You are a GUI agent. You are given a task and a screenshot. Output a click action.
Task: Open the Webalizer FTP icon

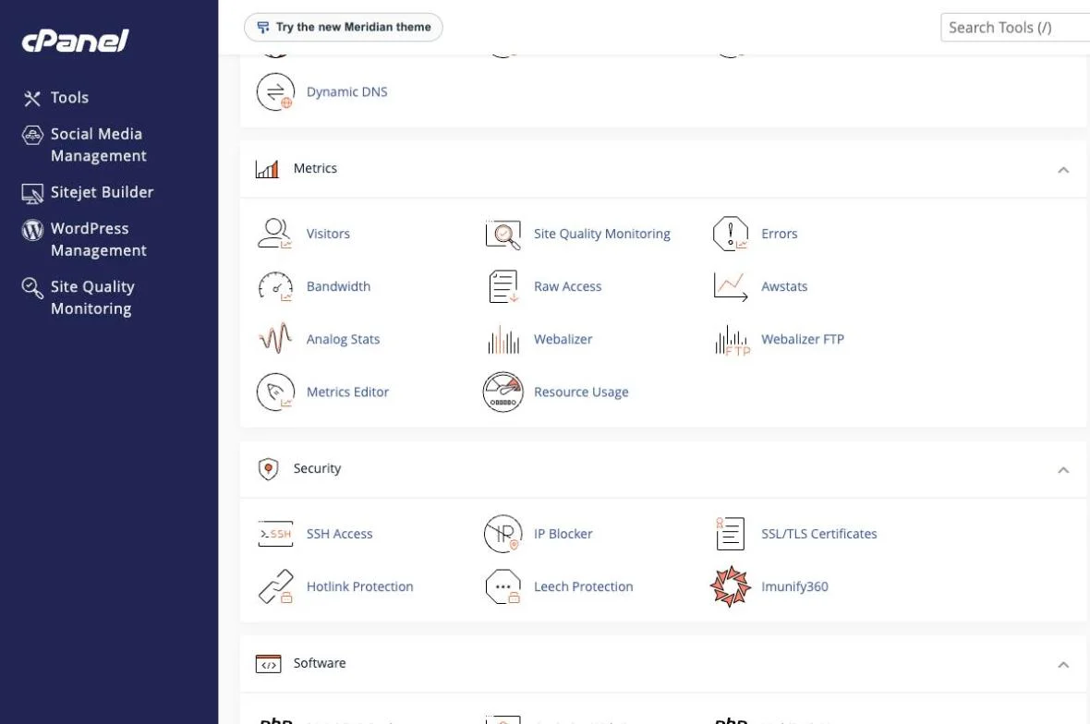coord(732,340)
